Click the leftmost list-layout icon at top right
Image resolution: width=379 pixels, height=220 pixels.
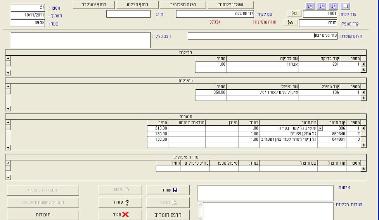click(310, 6)
